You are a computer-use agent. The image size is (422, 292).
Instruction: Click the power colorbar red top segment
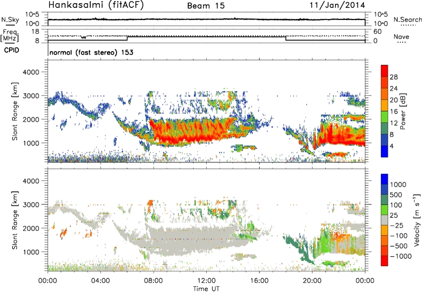point(385,71)
